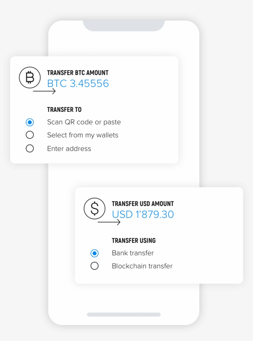Click the TRANSFER BTC AMOUNT label
Image resolution: width=253 pixels, height=341 pixels.
click(77, 73)
